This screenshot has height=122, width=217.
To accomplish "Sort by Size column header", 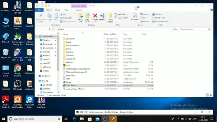I will [148, 34].
